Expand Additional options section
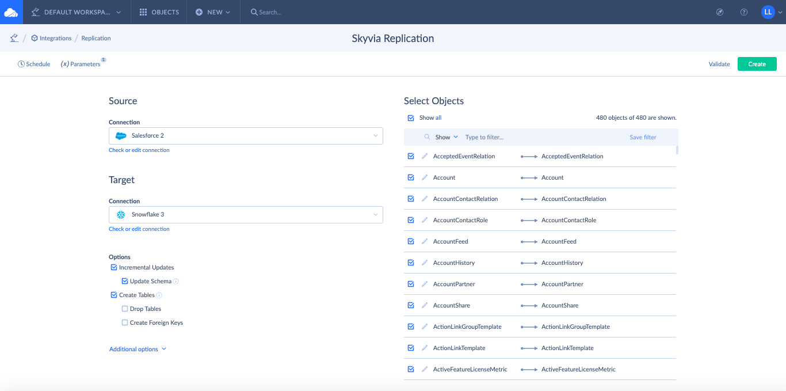Image resolution: width=786 pixels, height=391 pixels. (x=138, y=349)
